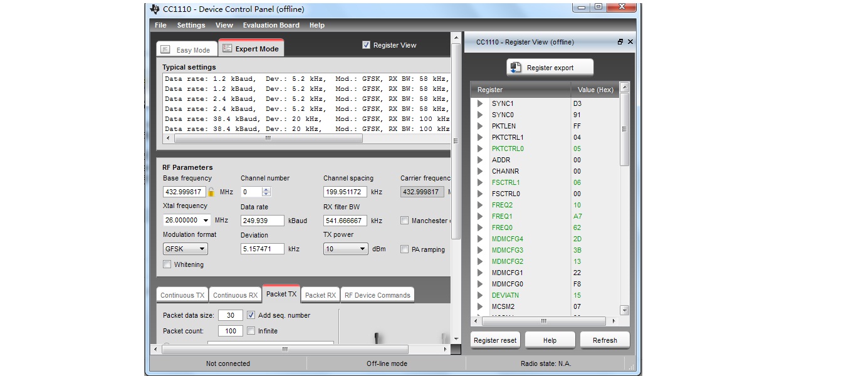Click the padlock icon beside Base frequency
The image size is (851, 376).
211,192
